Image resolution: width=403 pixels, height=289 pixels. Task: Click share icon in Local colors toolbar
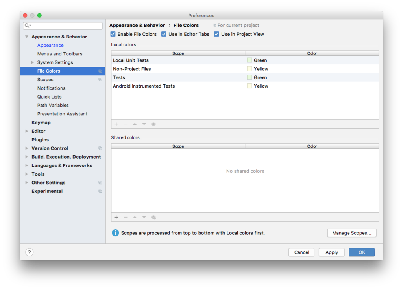pyautogui.click(x=153, y=124)
